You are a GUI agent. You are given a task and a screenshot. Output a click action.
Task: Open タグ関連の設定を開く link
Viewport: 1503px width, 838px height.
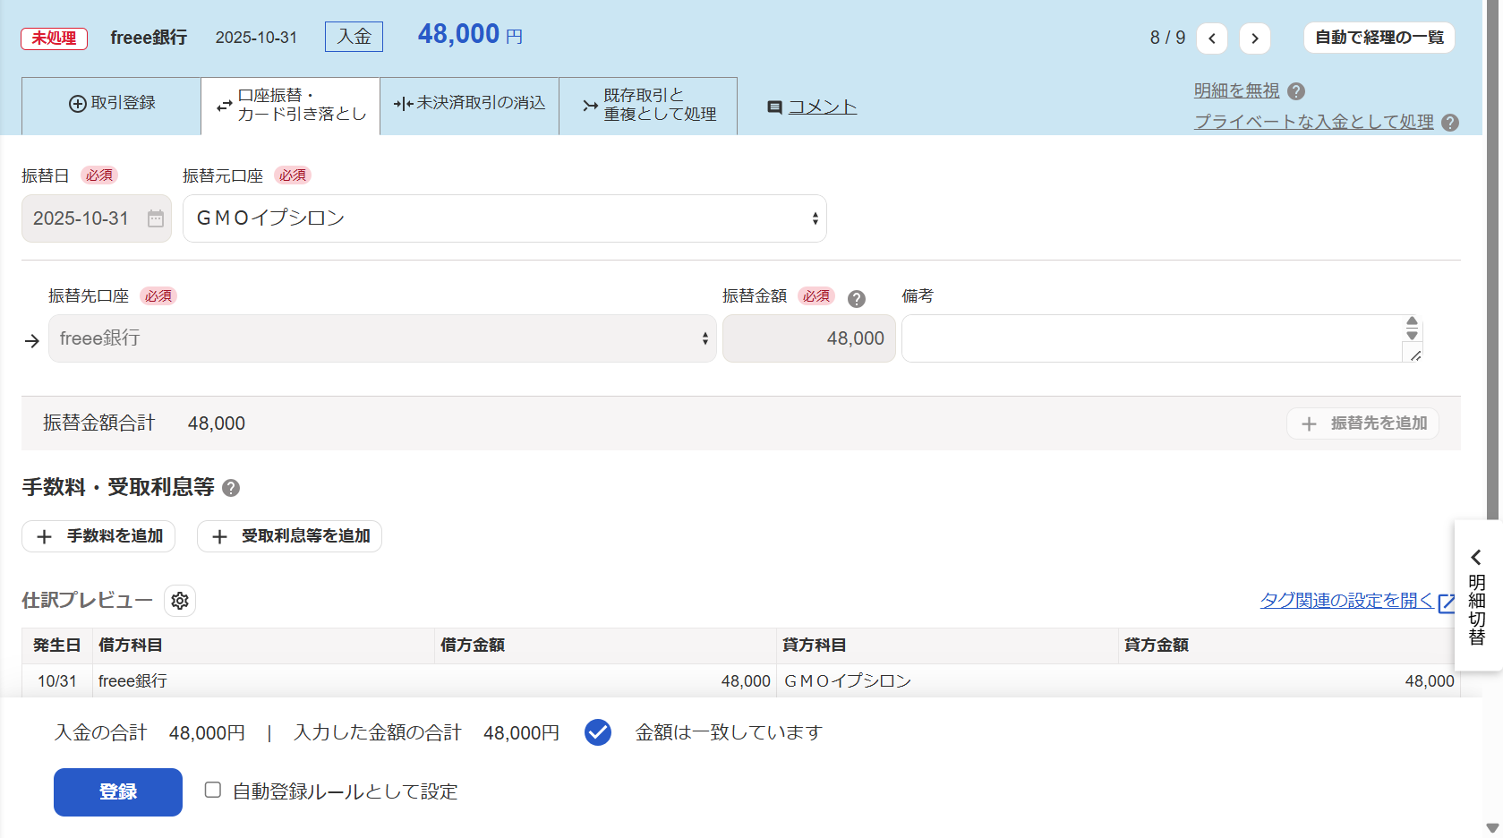1346,601
